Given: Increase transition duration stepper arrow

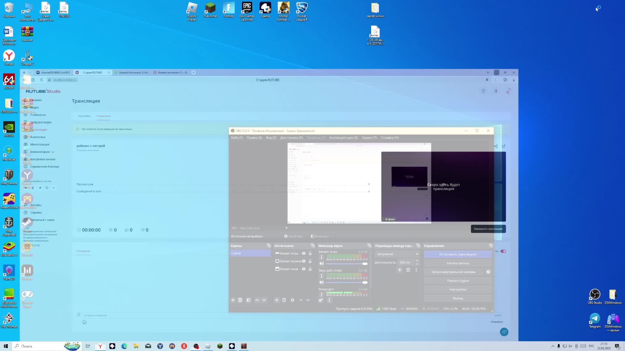Looking at the screenshot, I should click(417, 261).
